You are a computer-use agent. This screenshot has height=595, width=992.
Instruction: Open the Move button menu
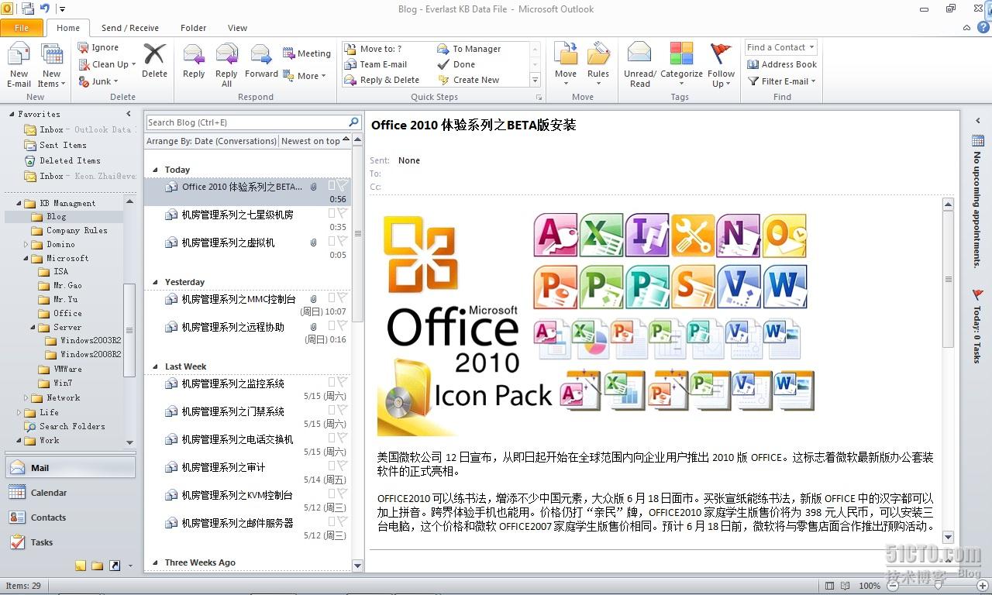[566, 66]
